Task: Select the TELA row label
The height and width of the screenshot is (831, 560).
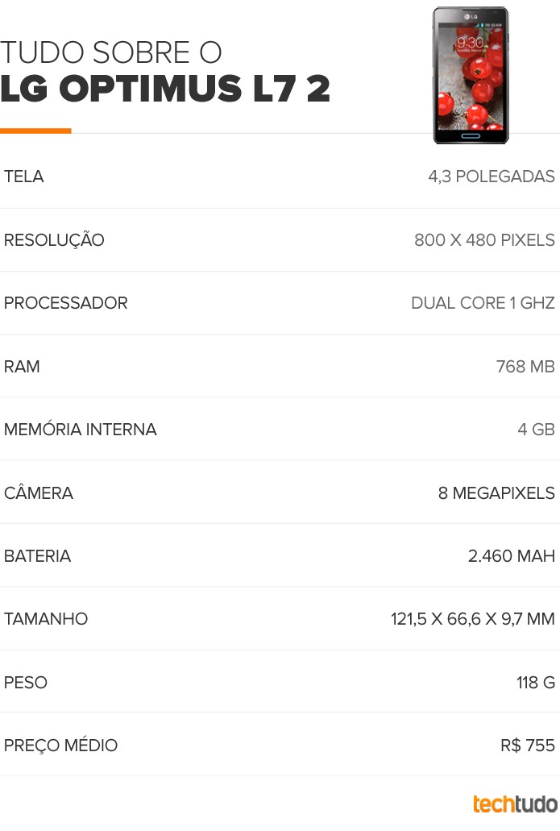Action: [24, 177]
